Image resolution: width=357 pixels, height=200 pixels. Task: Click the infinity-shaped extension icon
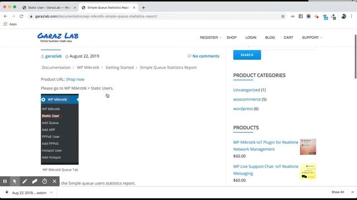click(292, 16)
